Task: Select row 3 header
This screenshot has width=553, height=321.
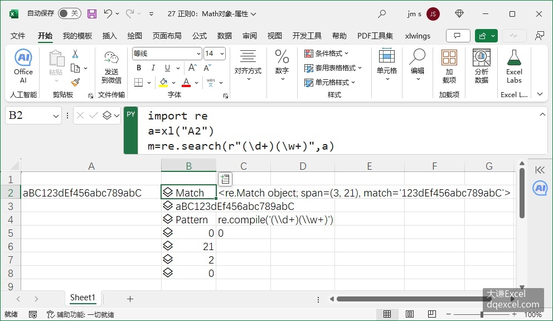Action: [11, 206]
